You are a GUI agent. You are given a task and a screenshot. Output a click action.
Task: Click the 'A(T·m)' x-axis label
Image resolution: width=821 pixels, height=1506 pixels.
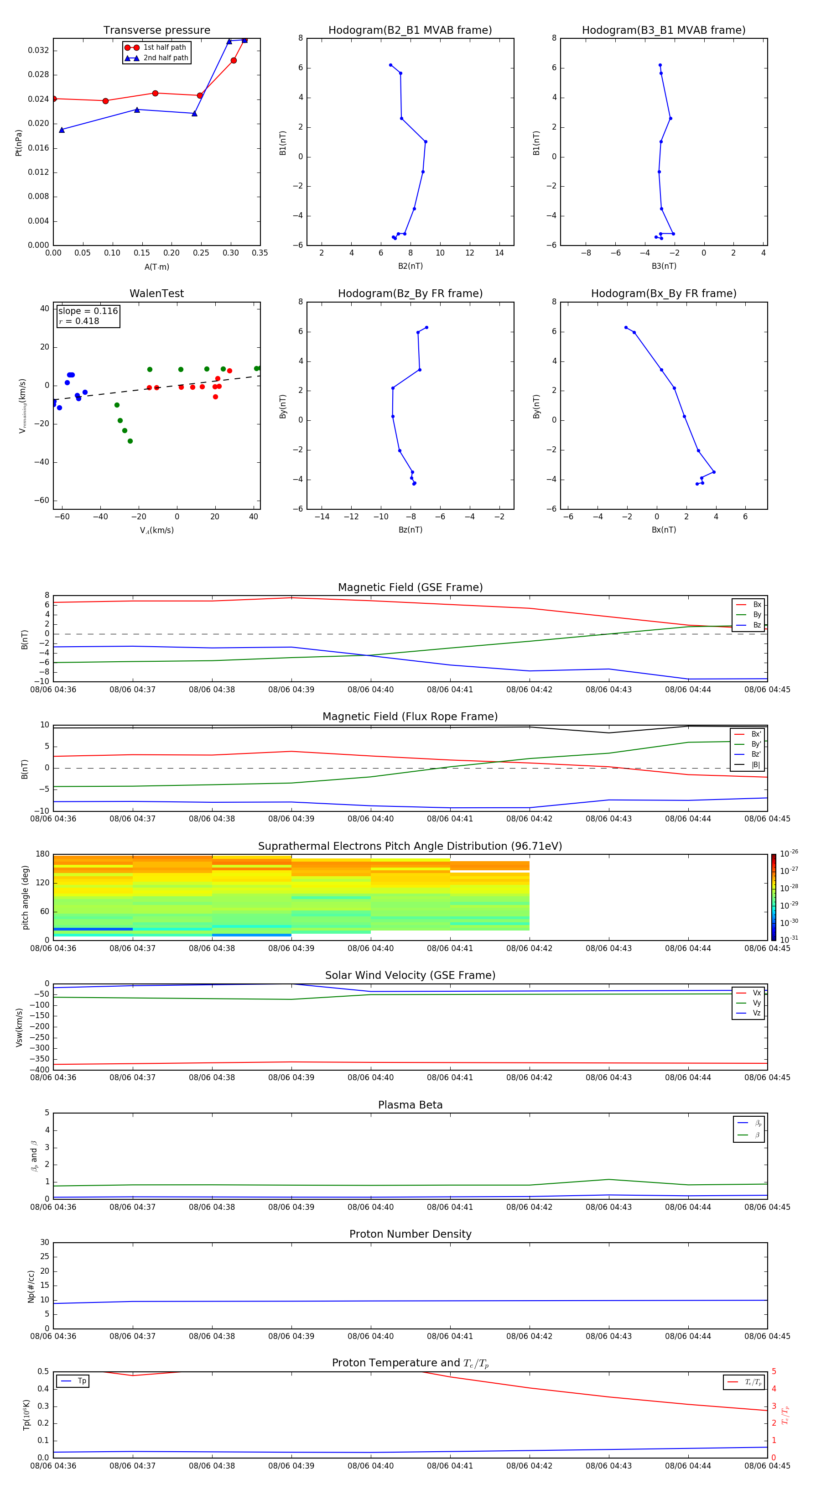156,267
